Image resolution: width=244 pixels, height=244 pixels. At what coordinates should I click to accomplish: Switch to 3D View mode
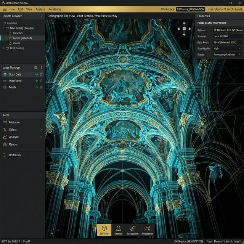[104, 230]
